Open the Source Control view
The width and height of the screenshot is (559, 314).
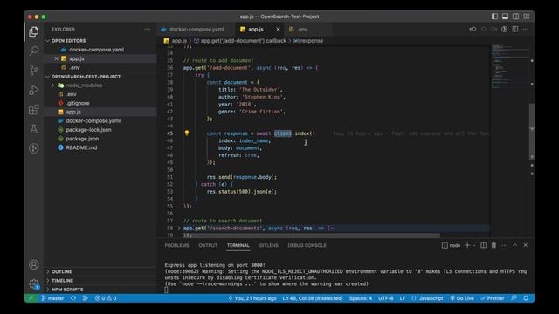click(34, 70)
